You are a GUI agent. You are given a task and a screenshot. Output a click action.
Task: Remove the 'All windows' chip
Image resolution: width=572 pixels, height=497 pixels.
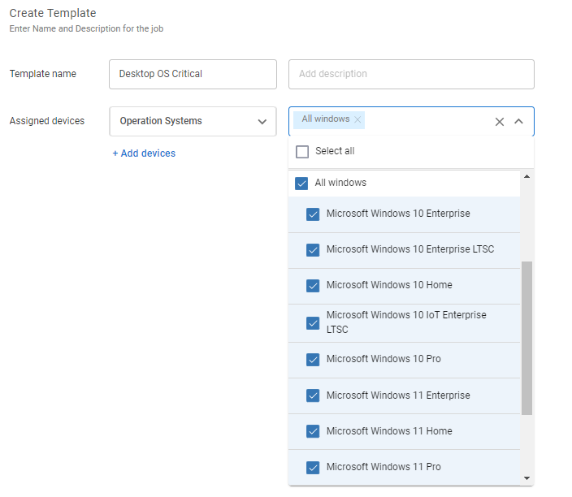tap(357, 119)
